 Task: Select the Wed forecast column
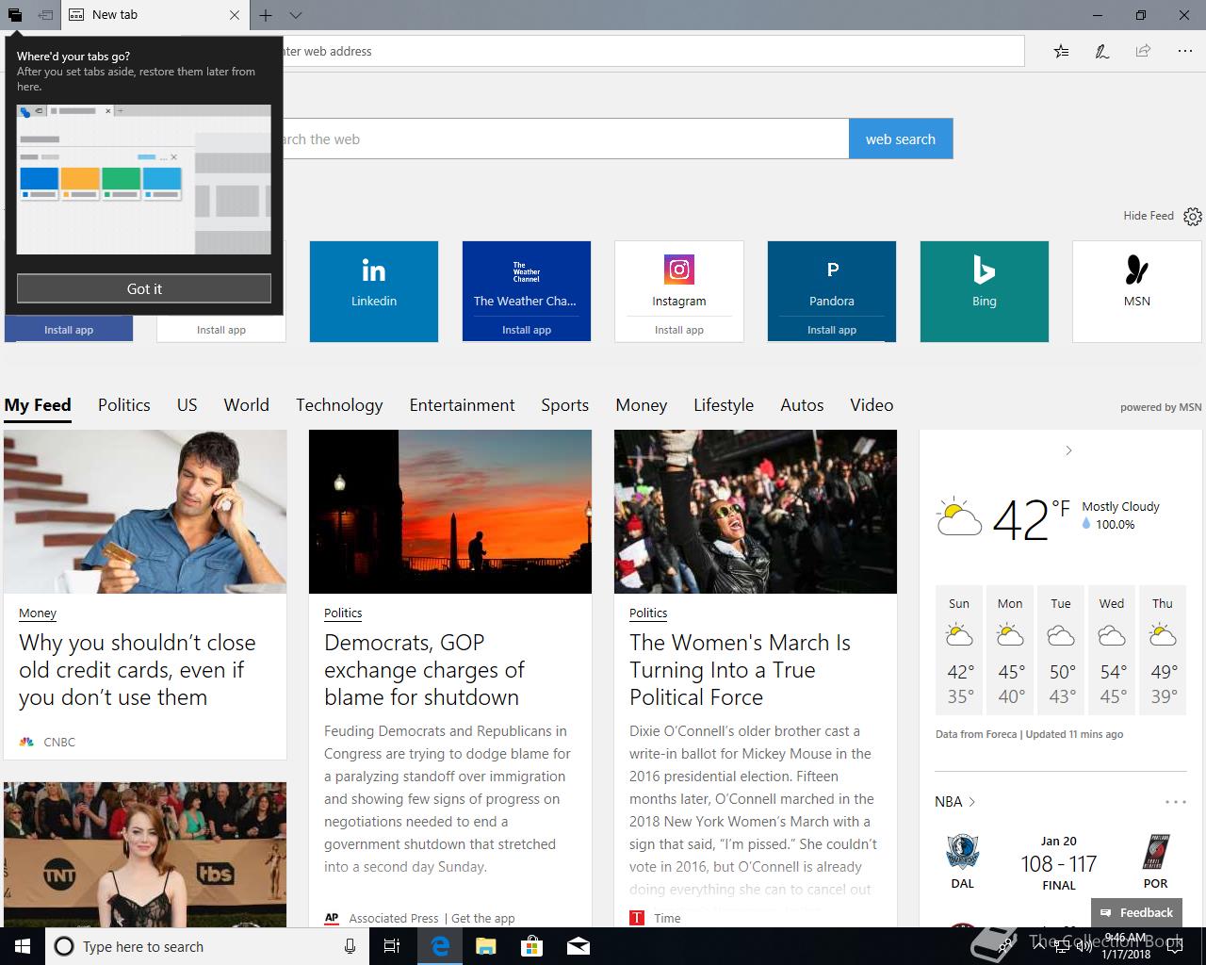pyautogui.click(x=1112, y=650)
